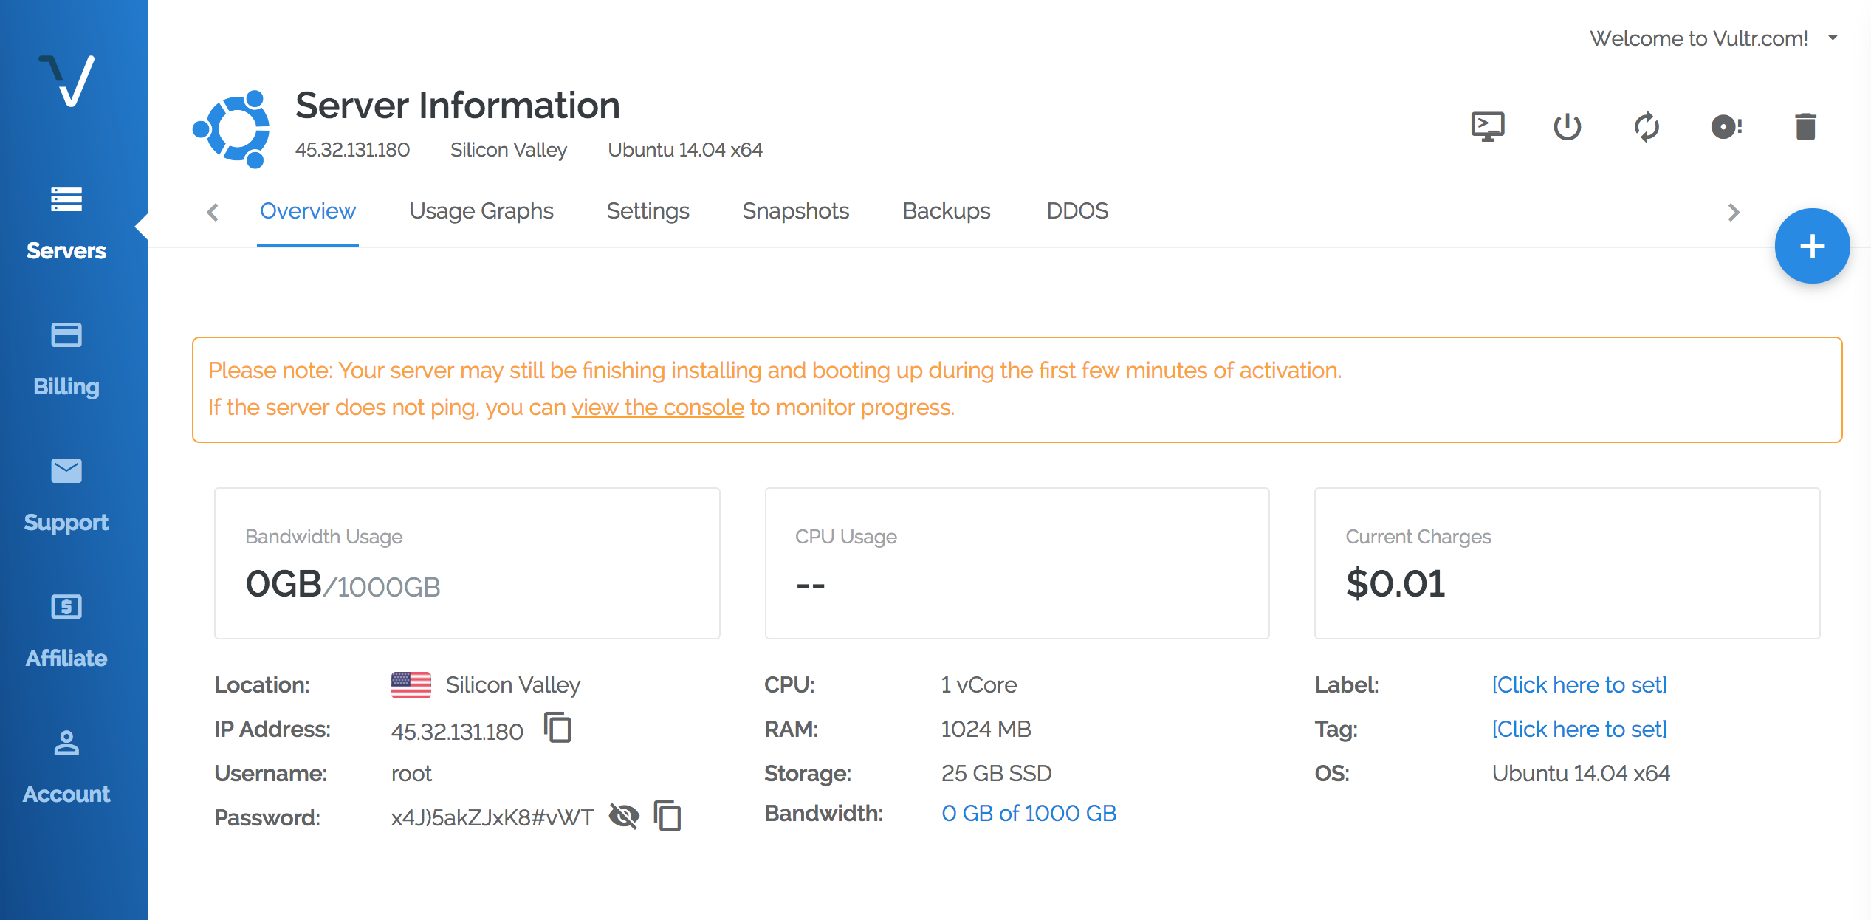Screen dimensions: 1871x920
Task: Click the Ubuntu logo beside Server Information
Action: tap(231, 129)
